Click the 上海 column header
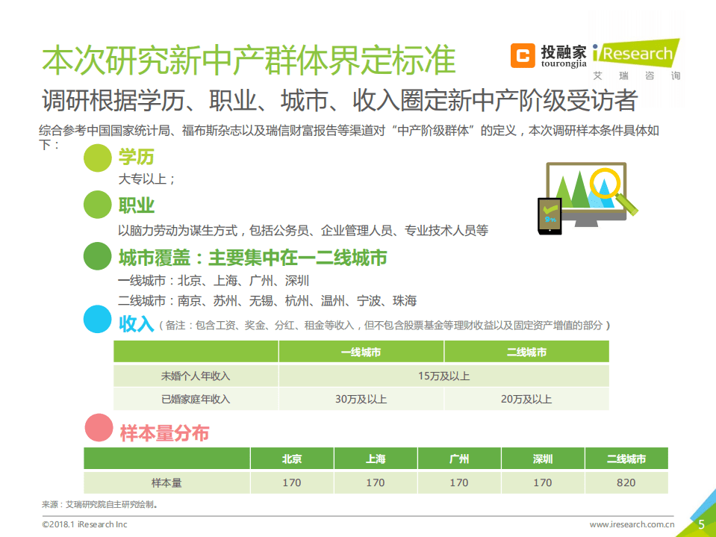 tap(376, 459)
